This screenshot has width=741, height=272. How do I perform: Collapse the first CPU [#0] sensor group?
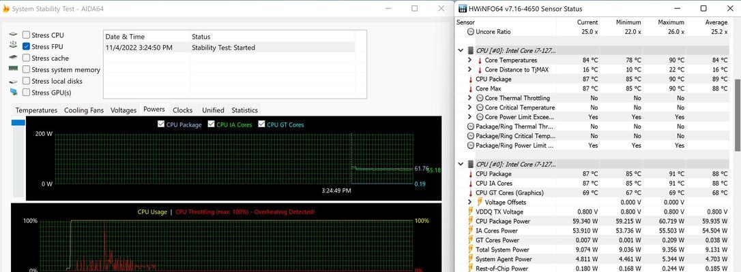[x=461, y=50]
